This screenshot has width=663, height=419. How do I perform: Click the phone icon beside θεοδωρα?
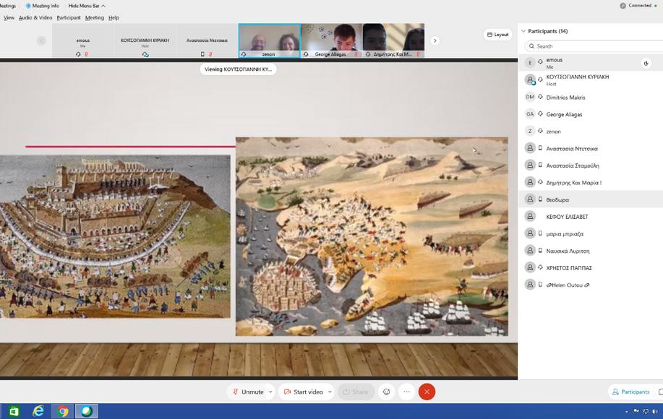540,199
